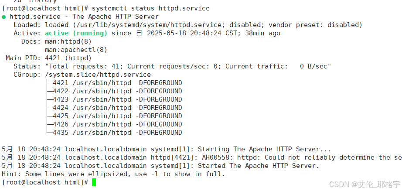Click the process tree entry 4422
The width and height of the screenshot is (402, 191).
pos(117,91)
